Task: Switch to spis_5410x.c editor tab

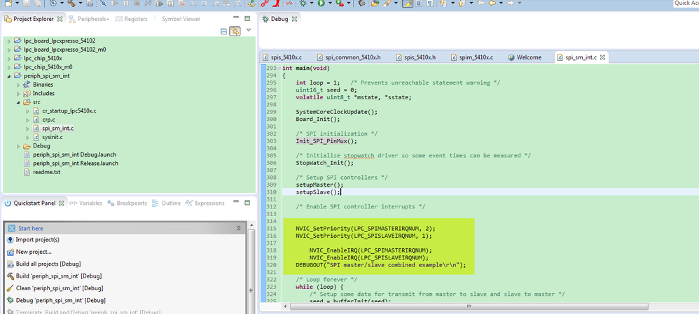Action: pyautogui.click(x=283, y=57)
